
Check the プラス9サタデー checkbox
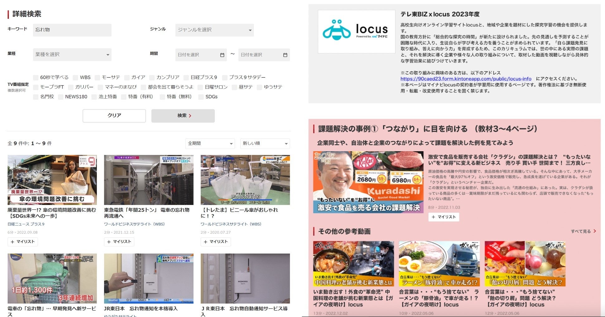point(225,77)
